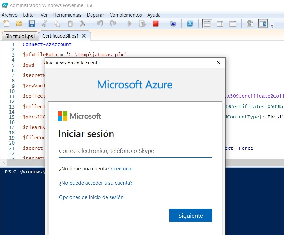Click the Connect-AzAccount command on line 1
284x235 pixels.
point(47,44)
